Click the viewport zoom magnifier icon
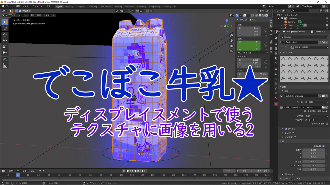The height and width of the screenshot is (185, 330). click(x=232, y=35)
